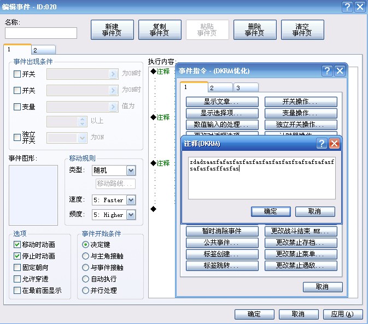Click 暂时消除事件 command button

[222, 232]
